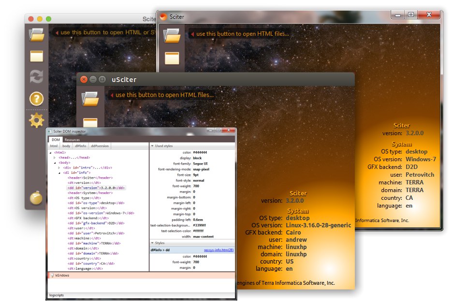The image size is (453, 307).
Task: Select the dd id="user" Petrovitch row
Action: click(x=96, y=233)
